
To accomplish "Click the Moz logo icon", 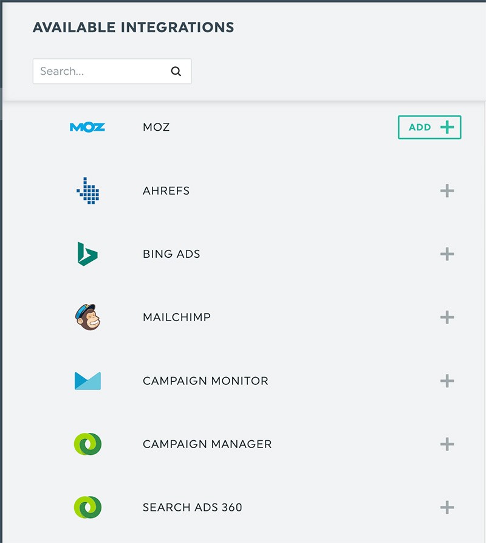I will (87, 127).
